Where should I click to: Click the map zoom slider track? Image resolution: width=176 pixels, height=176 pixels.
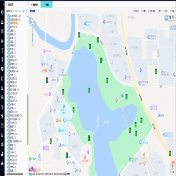click(33, 37)
